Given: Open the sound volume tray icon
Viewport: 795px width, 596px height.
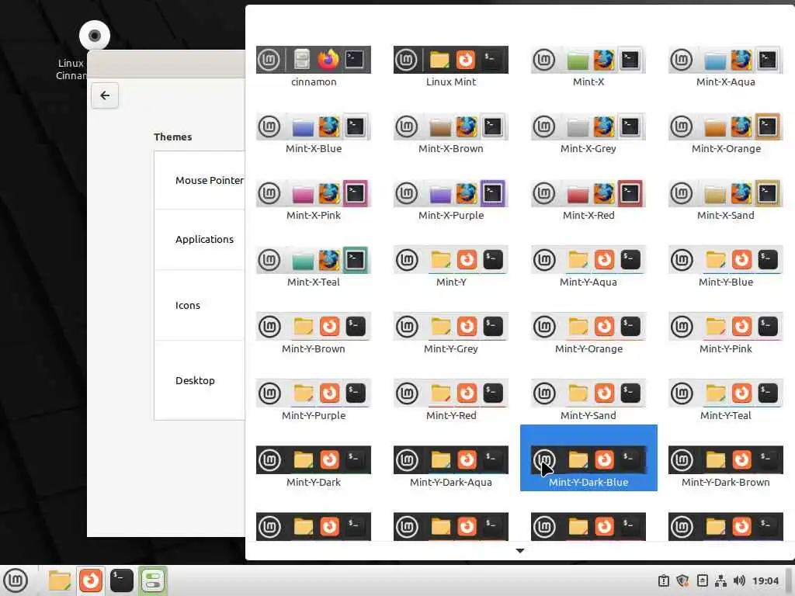Looking at the screenshot, I should [739, 580].
